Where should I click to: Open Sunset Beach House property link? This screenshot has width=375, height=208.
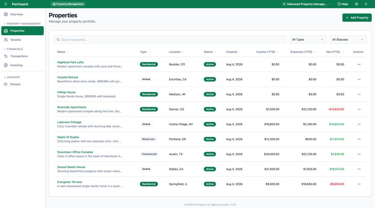coord(71,167)
